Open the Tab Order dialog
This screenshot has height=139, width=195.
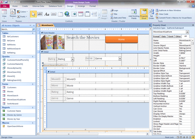coord(151,14)
